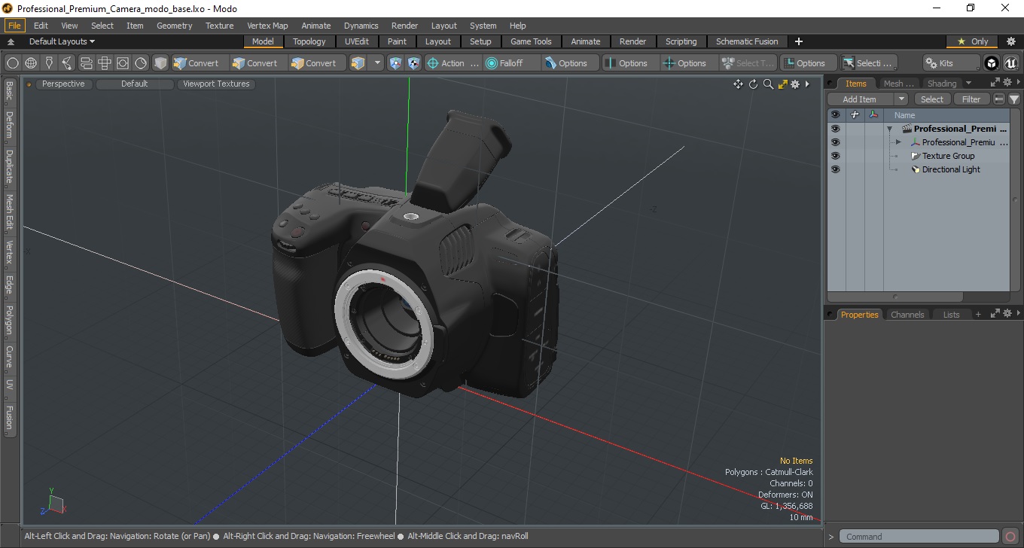The height and width of the screenshot is (548, 1024).
Task: Toggle visibility of Professional_Premiu mesh item
Action: coord(835,142)
